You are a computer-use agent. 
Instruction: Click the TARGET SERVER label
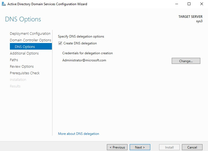[x=190, y=17]
